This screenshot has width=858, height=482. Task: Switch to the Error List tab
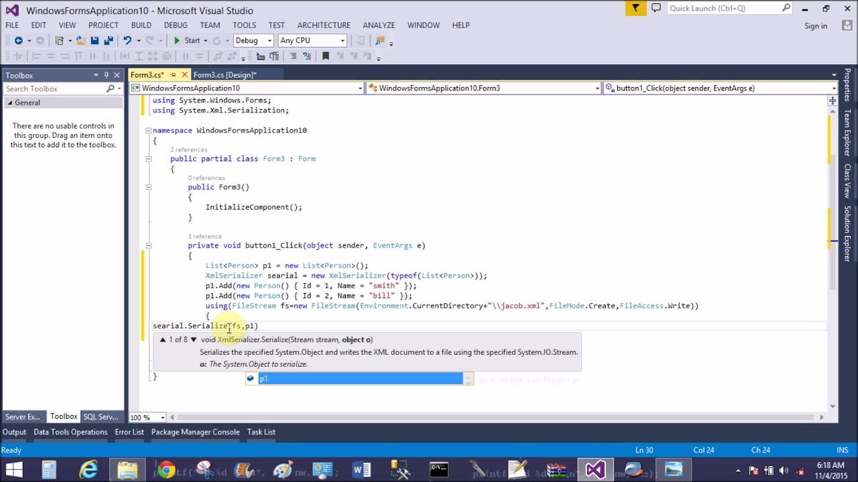coord(129,432)
